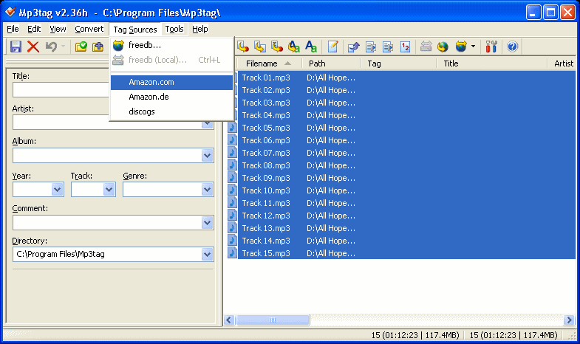Screen dimensions: 580x344
Task: Open the Genre field dropdown arrow
Action: pos(208,190)
